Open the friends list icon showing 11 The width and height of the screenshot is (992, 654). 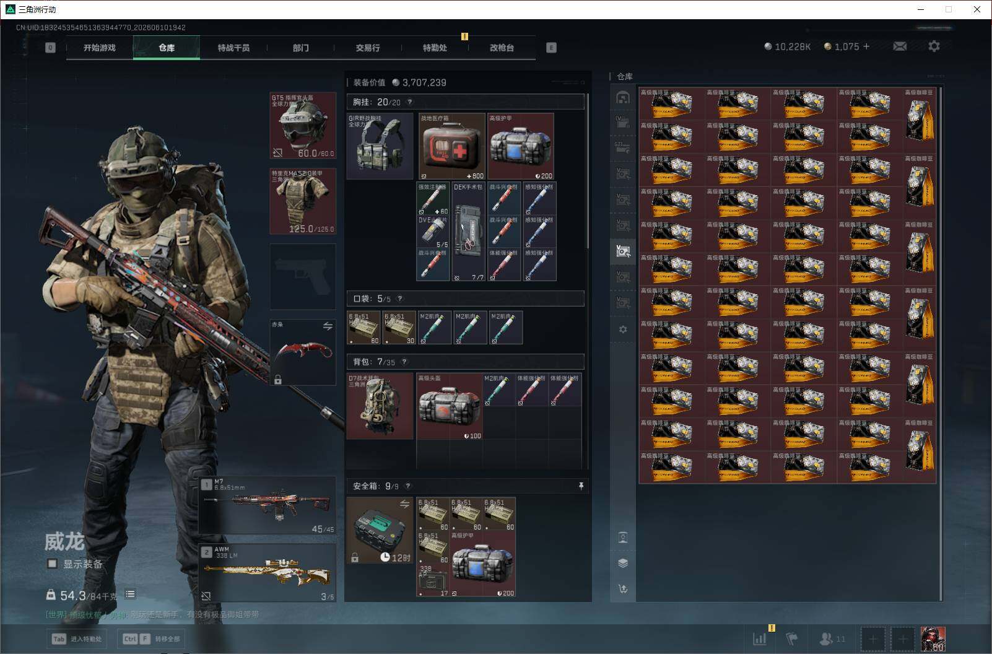[832, 639]
